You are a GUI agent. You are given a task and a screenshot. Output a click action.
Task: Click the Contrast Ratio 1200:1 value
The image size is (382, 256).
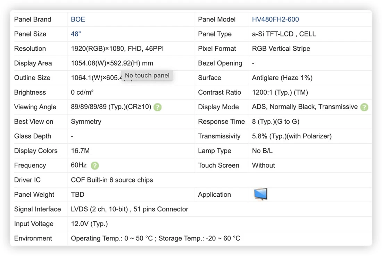[280, 93]
